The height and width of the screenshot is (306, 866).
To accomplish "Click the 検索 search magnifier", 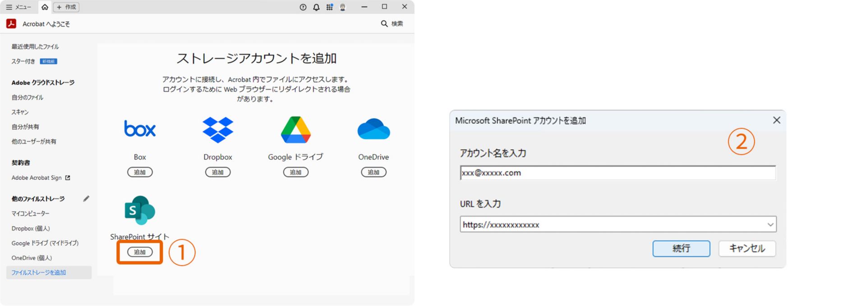I will (392, 23).
